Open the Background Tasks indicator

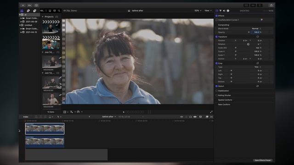click(36, 5)
